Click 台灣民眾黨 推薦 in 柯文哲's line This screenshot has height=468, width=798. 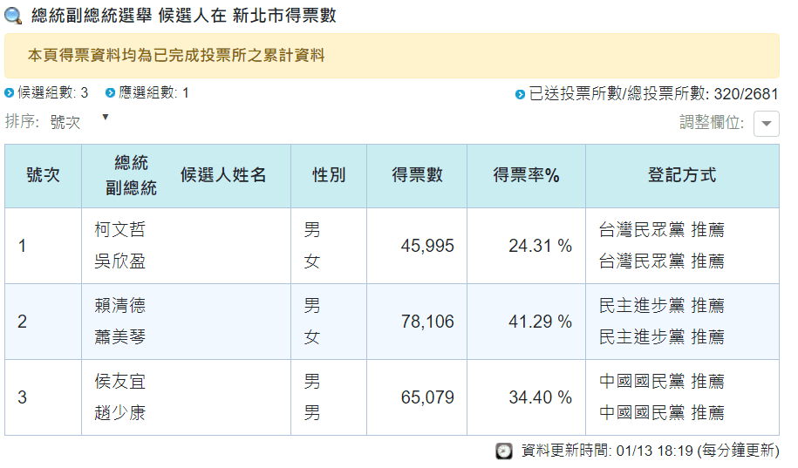tap(662, 230)
